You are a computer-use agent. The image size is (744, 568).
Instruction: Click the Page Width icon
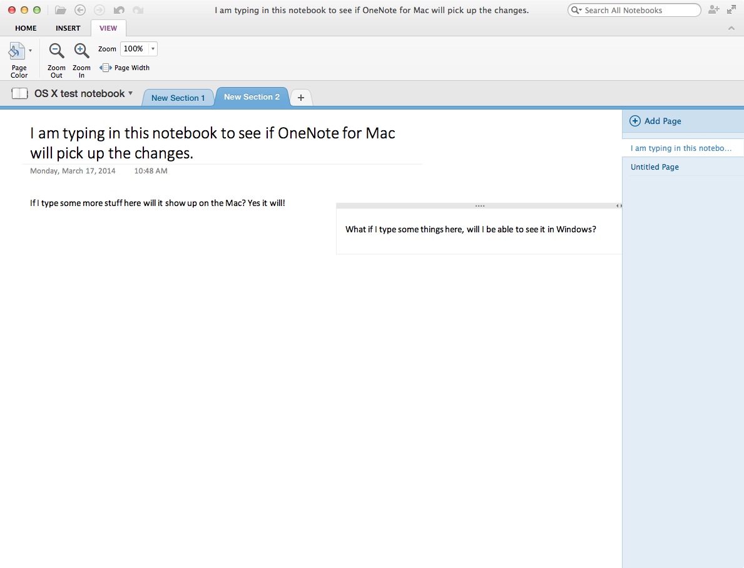point(106,67)
